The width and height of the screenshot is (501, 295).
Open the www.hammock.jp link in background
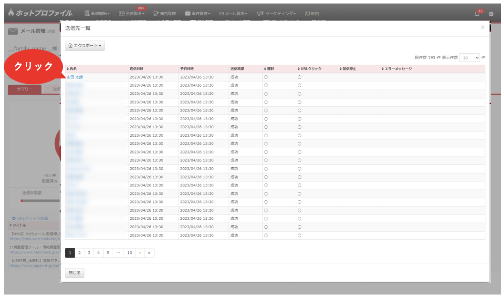(x=34, y=252)
